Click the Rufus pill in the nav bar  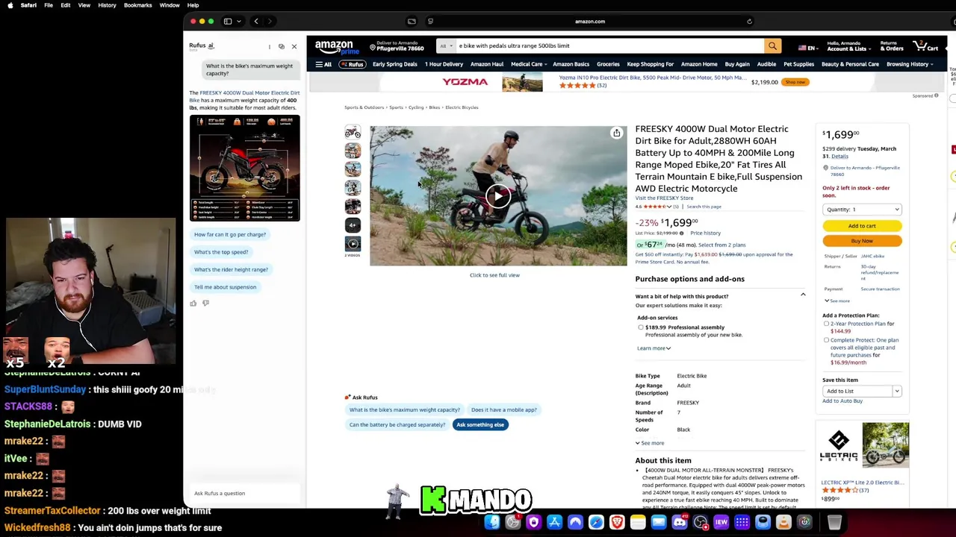[x=352, y=65]
